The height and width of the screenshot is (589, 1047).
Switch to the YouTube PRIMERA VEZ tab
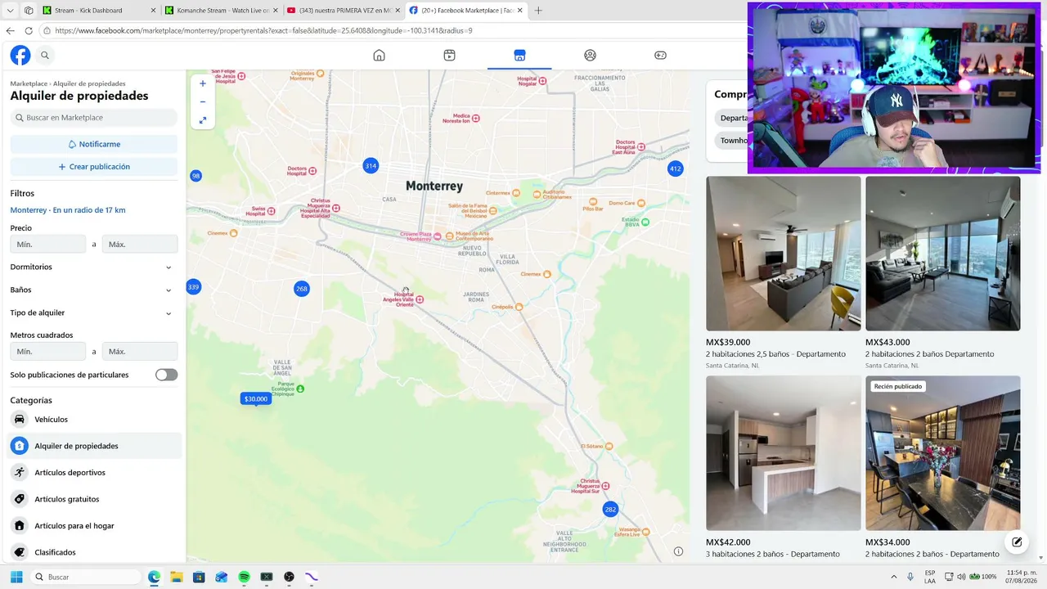tap(343, 11)
